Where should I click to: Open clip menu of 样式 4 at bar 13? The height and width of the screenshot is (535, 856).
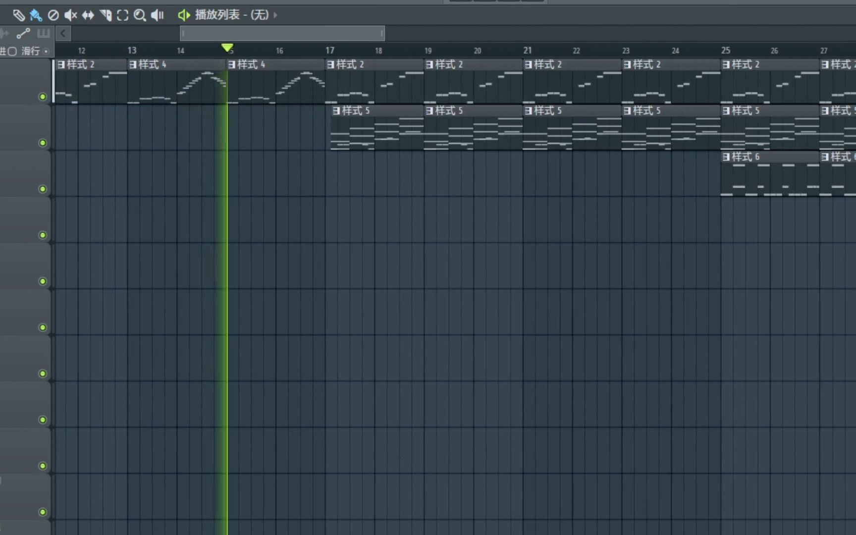[133, 64]
